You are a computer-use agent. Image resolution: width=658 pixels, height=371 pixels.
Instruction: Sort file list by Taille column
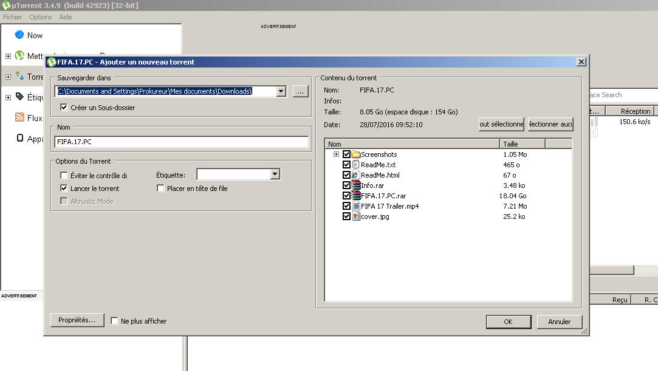(523, 144)
